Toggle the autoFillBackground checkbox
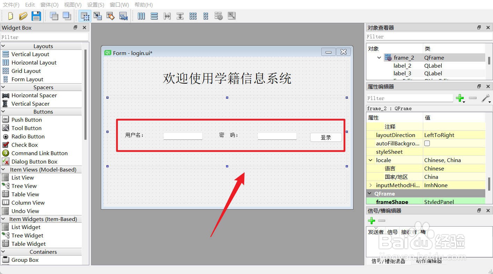 (427, 143)
